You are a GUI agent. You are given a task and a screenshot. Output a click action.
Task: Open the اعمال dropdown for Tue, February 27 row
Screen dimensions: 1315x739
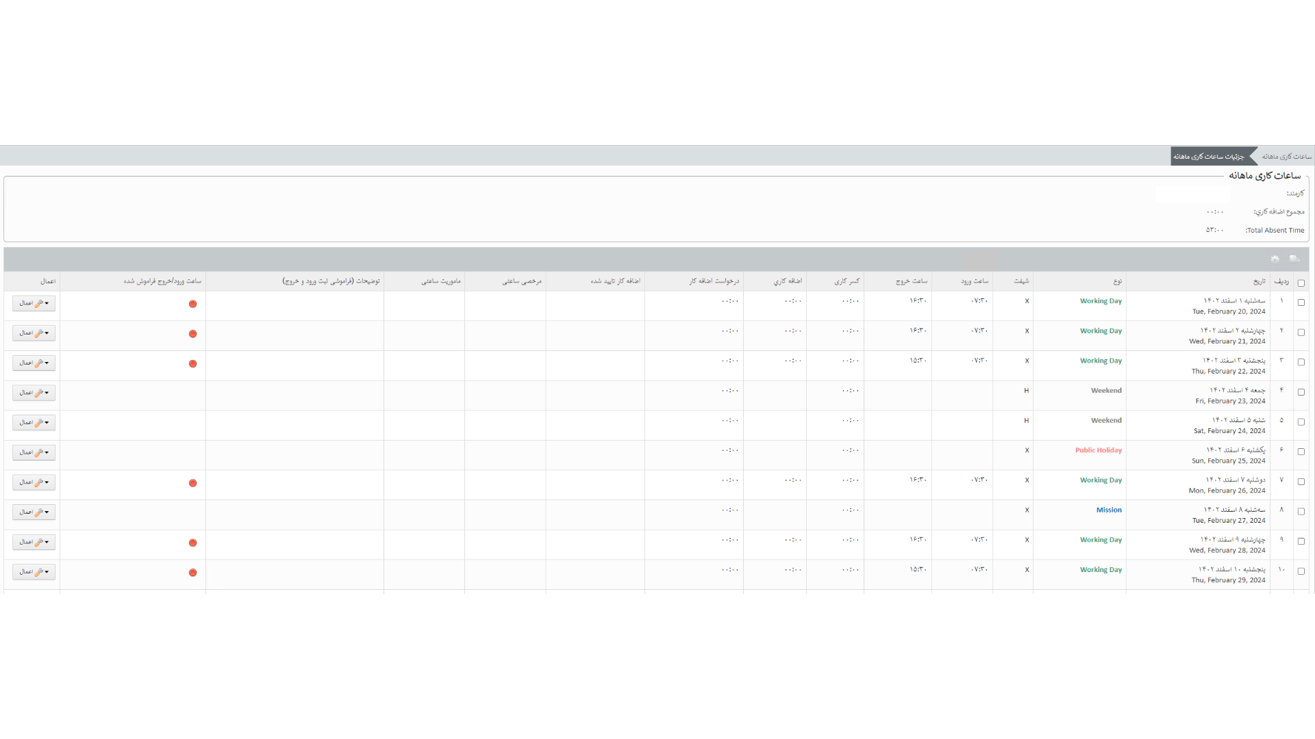click(x=34, y=512)
